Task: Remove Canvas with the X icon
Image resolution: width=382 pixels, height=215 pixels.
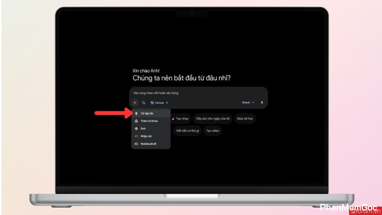Action: point(167,103)
